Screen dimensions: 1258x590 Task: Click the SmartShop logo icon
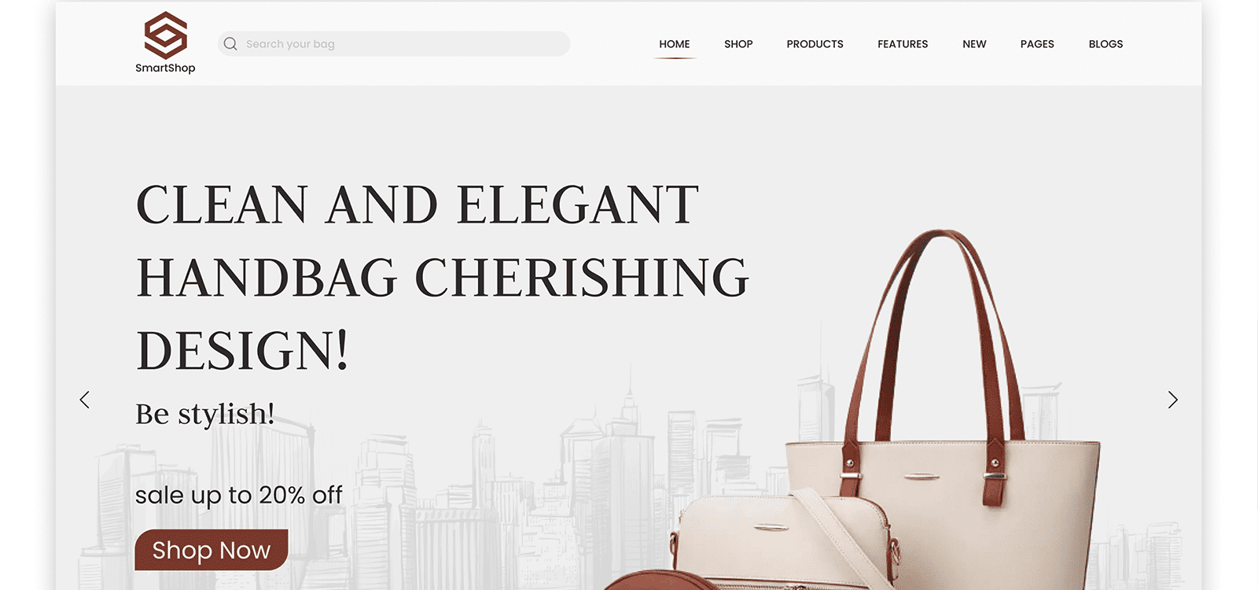(x=165, y=35)
